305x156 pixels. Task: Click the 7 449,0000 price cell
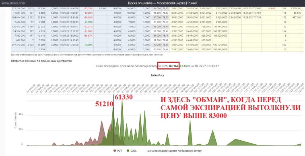coord(192,49)
